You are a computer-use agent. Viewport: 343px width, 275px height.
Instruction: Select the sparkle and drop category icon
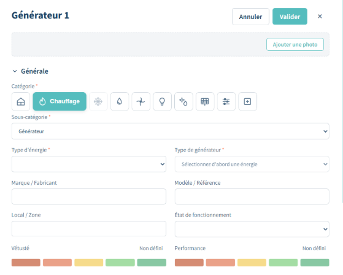coord(183,101)
